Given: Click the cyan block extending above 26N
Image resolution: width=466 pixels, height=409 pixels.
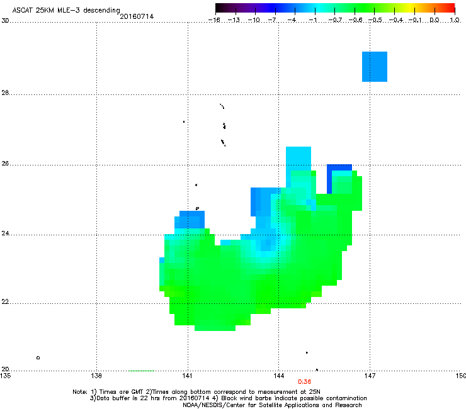Looking at the screenshot, I should pos(298,159).
